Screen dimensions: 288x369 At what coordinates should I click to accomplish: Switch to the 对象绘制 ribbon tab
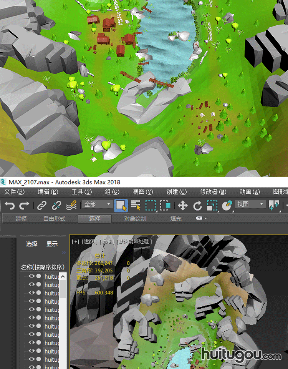click(x=135, y=219)
